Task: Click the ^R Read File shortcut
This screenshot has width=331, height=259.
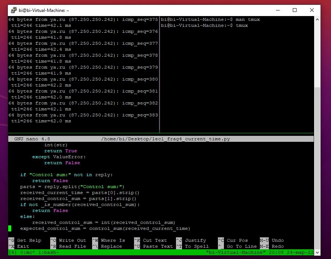Action: point(68,246)
